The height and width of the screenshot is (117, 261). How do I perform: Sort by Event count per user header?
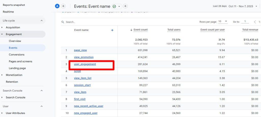(213, 30)
